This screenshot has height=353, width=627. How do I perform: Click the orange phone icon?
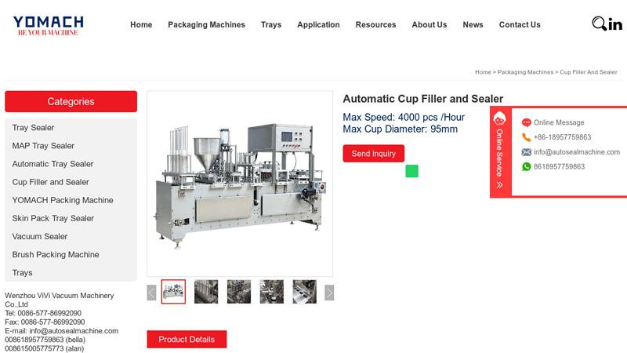click(526, 137)
